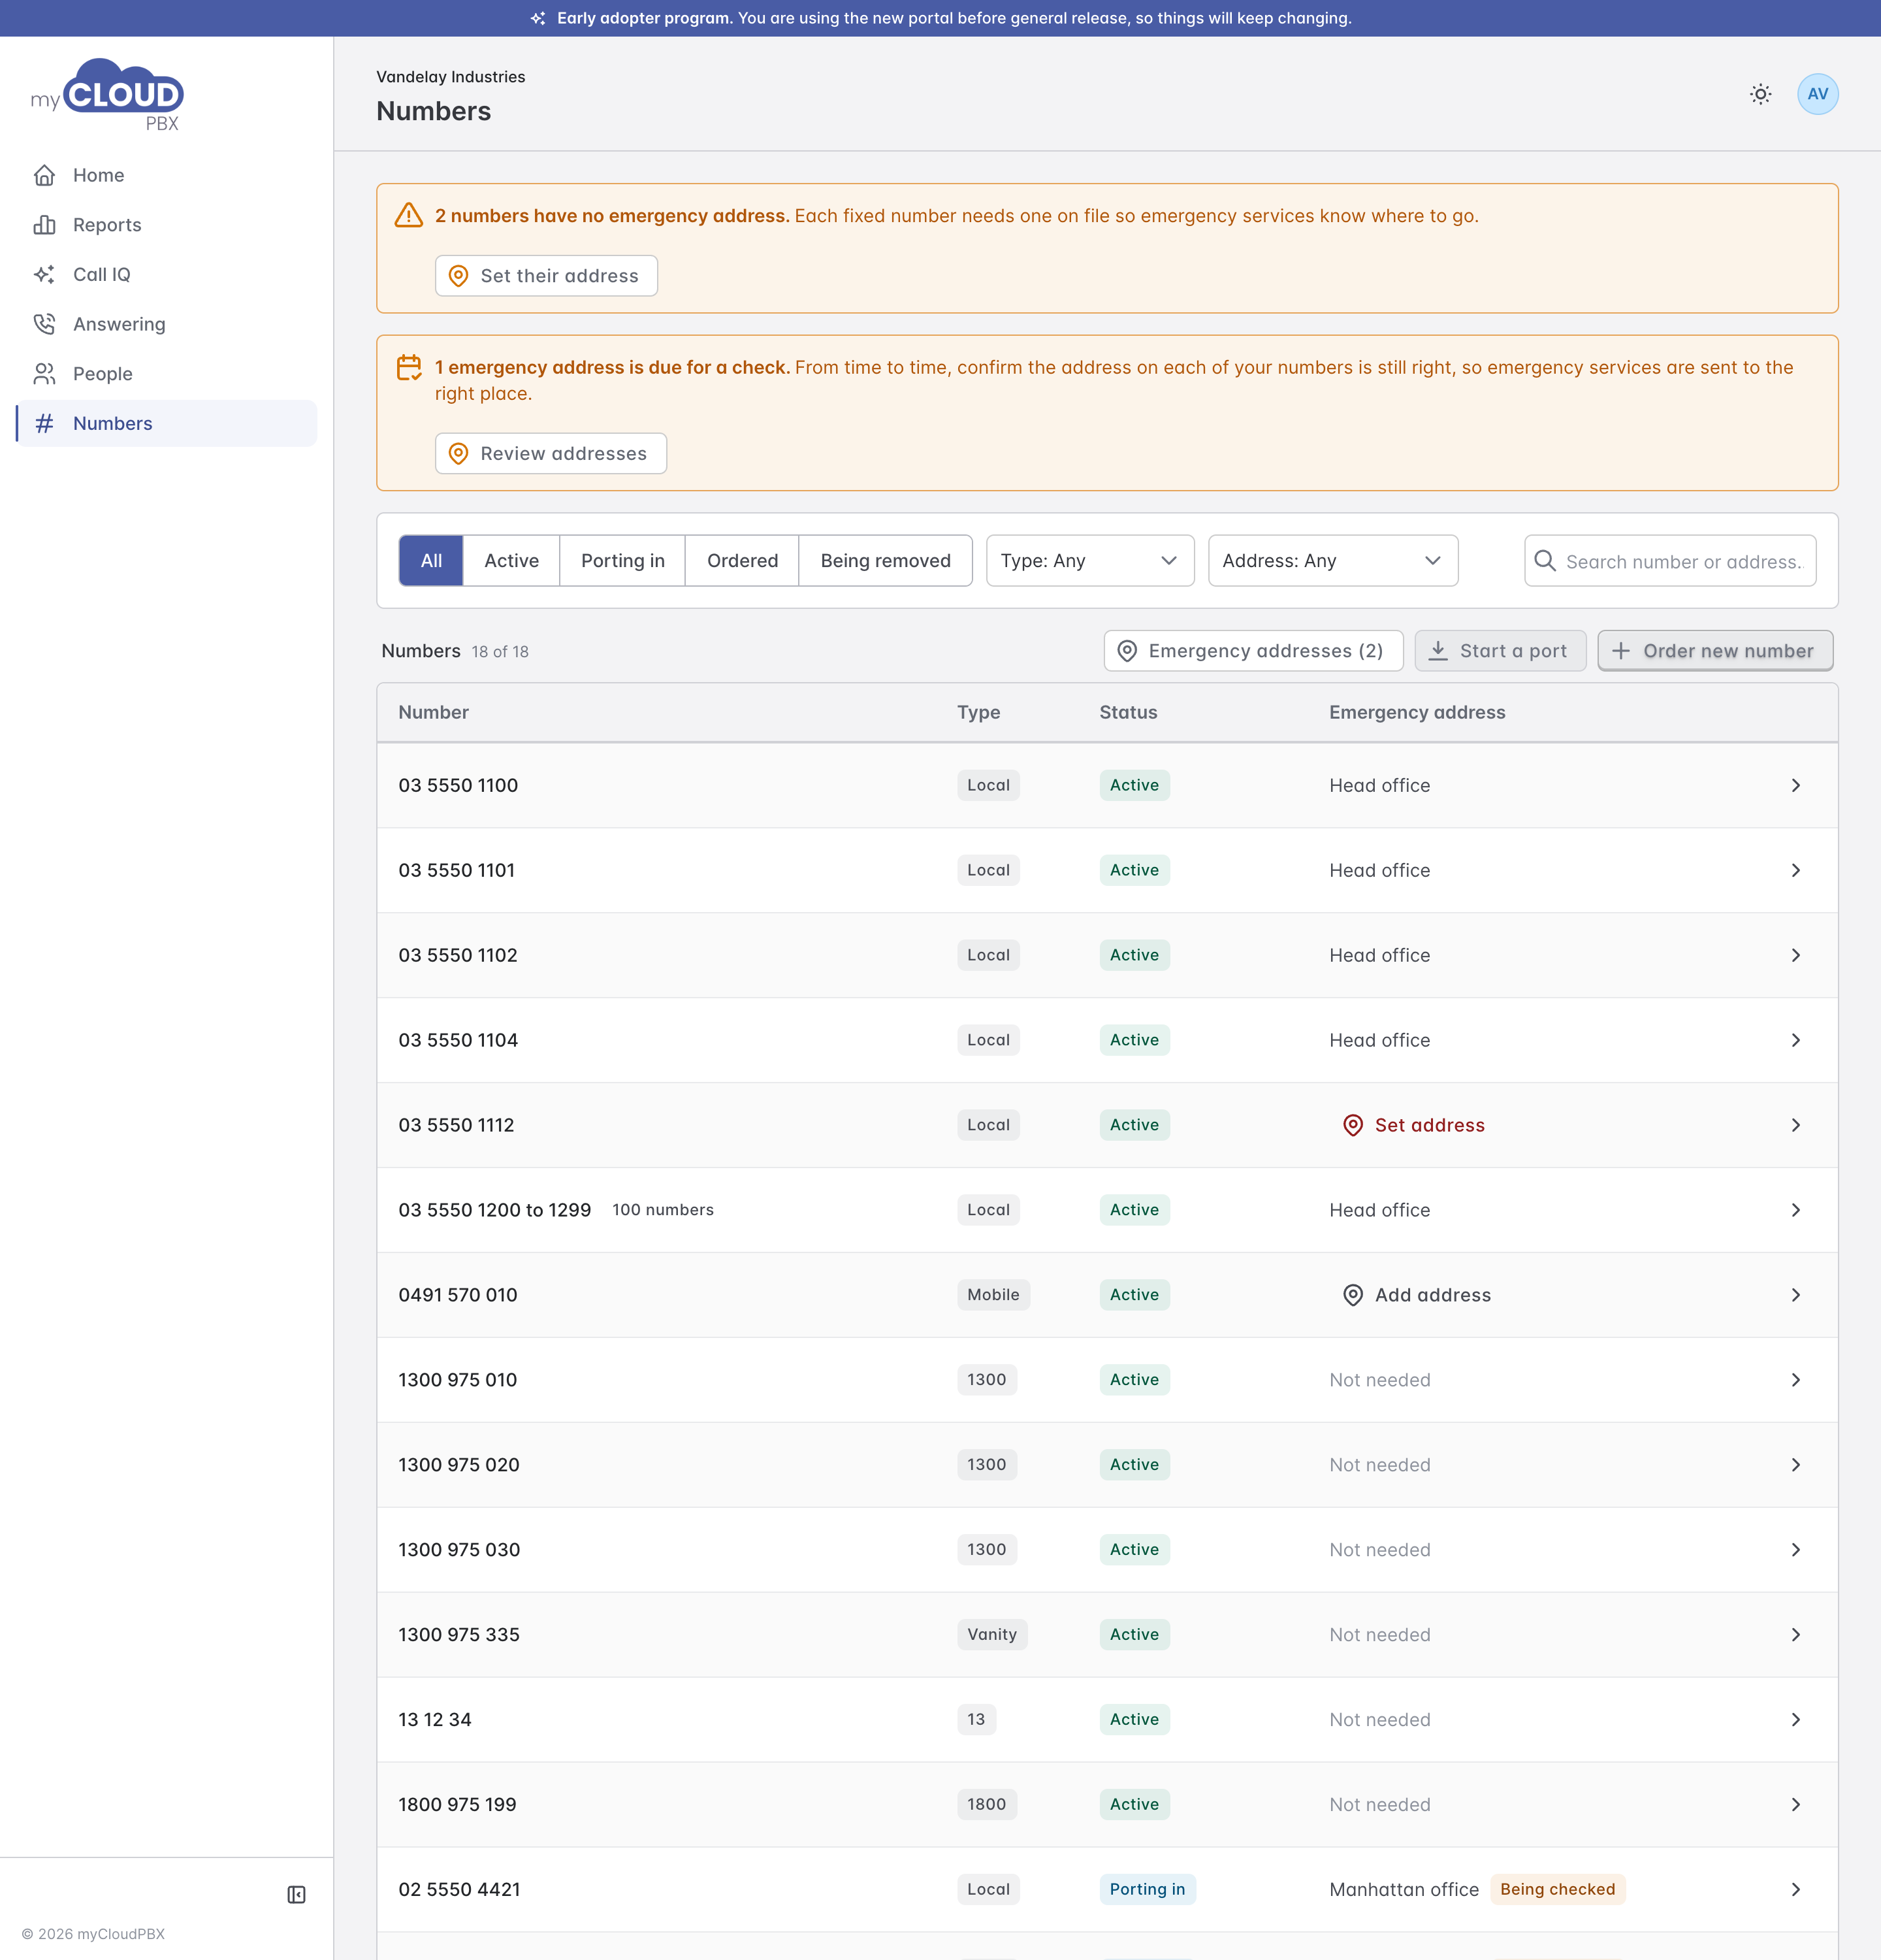The image size is (1881, 1960).
Task: Click the number 1800 975 199
Action: tap(457, 1805)
